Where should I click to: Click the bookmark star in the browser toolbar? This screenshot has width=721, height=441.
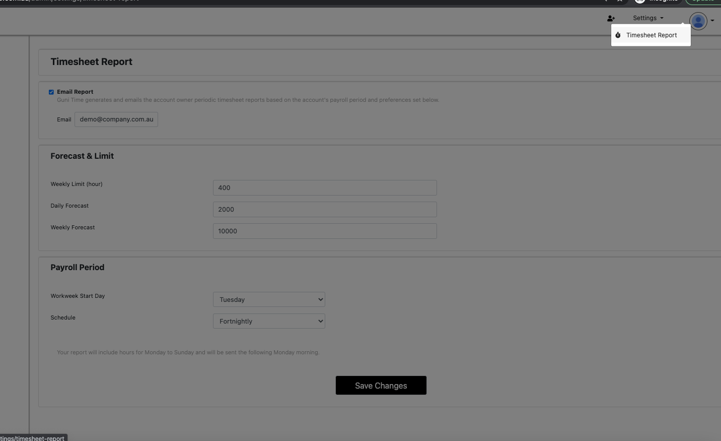click(620, 1)
